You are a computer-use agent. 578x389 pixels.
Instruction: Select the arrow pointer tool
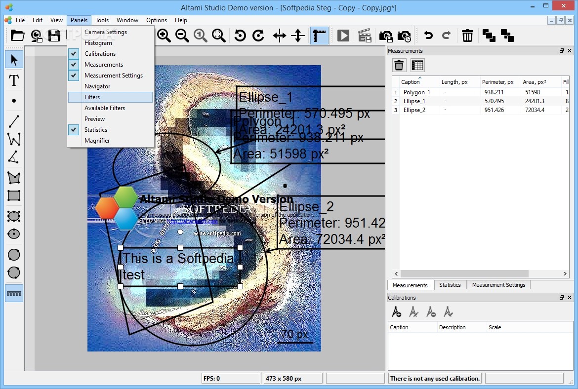click(x=14, y=60)
